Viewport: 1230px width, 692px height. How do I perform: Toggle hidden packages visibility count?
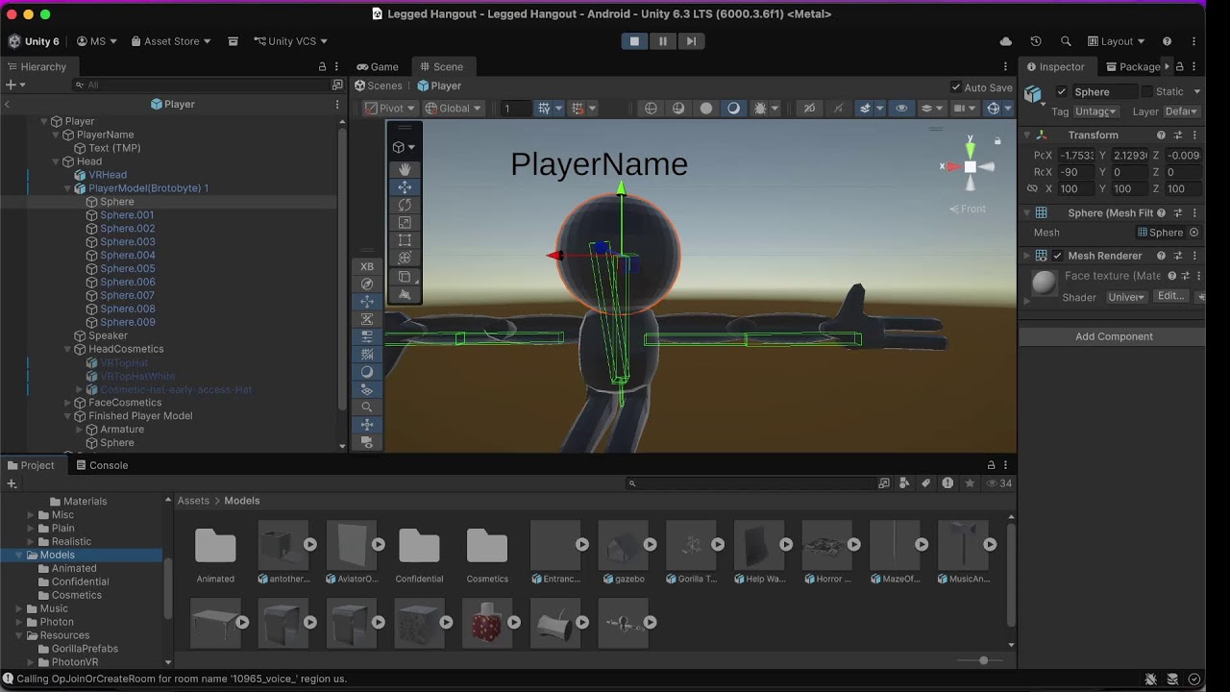coord(998,483)
